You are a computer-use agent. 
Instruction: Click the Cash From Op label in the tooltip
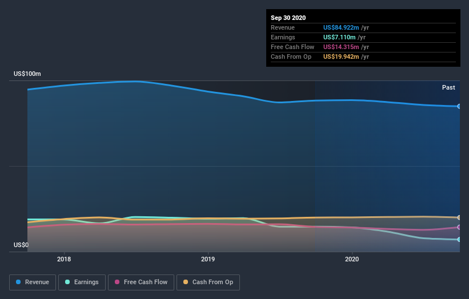tap(291, 56)
